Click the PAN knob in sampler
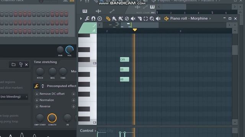 coord(60,50)
